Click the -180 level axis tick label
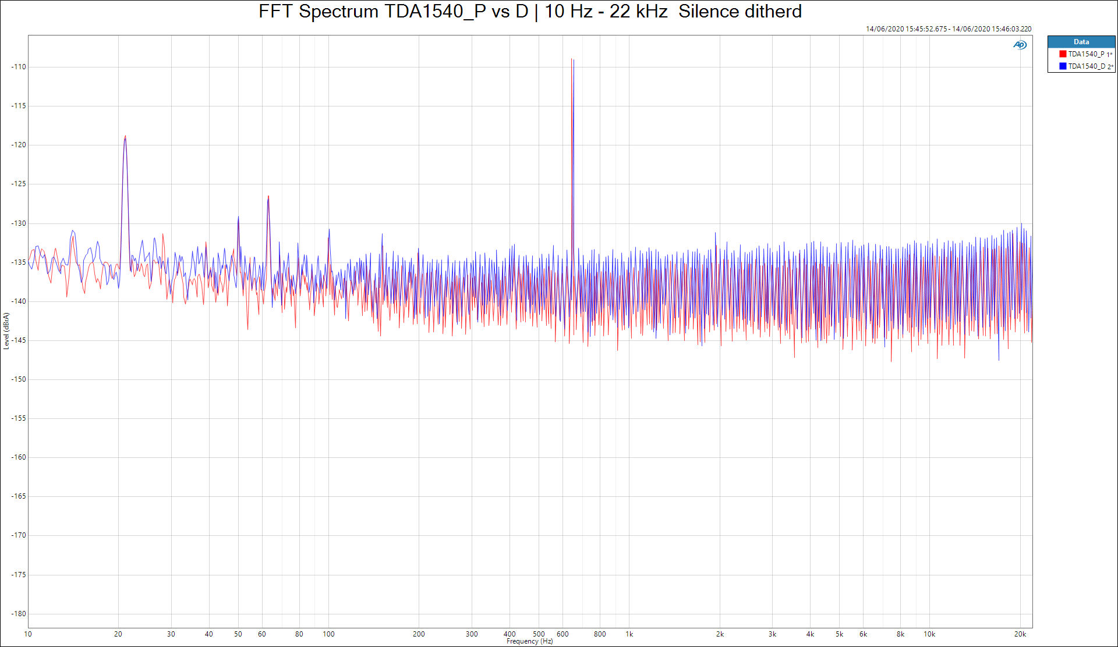This screenshot has width=1118, height=647. coord(19,614)
